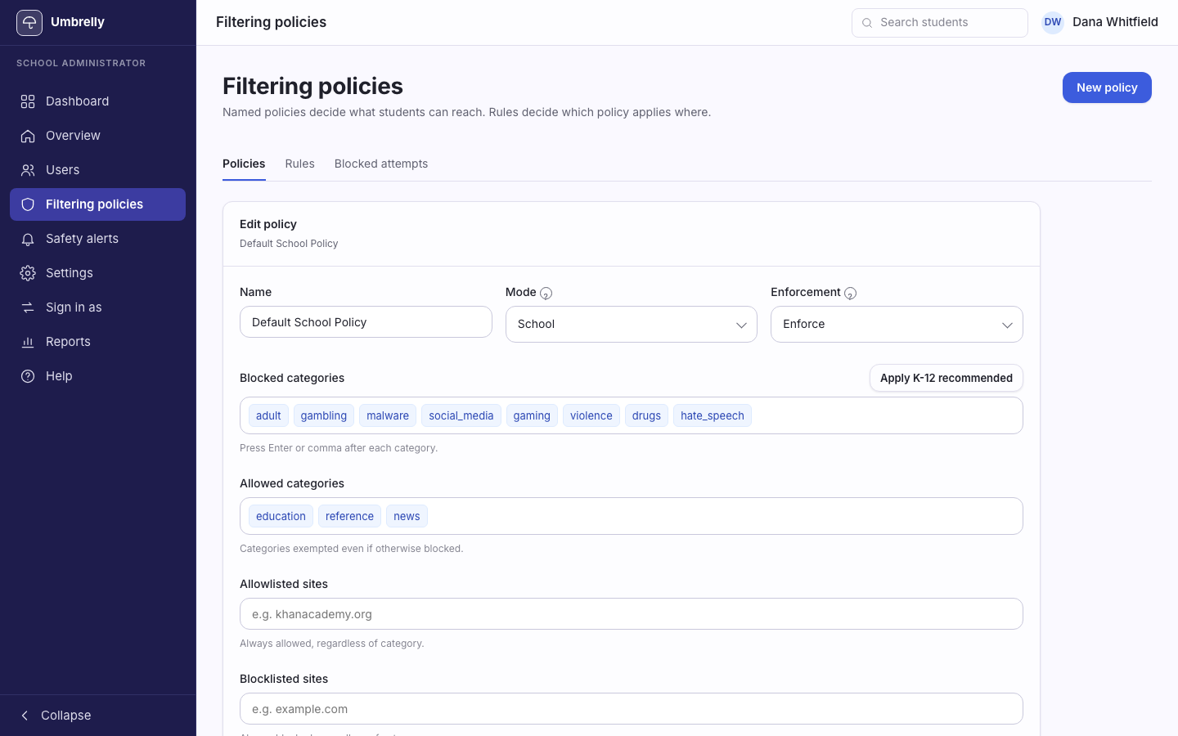This screenshot has width=1178, height=736.
Task: Click the Blocklisted sites input field
Action: pyautogui.click(x=632, y=709)
